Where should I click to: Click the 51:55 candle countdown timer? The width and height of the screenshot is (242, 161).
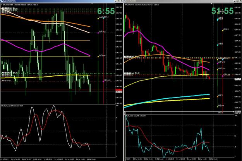pyautogui.click(x=222, y=11)
